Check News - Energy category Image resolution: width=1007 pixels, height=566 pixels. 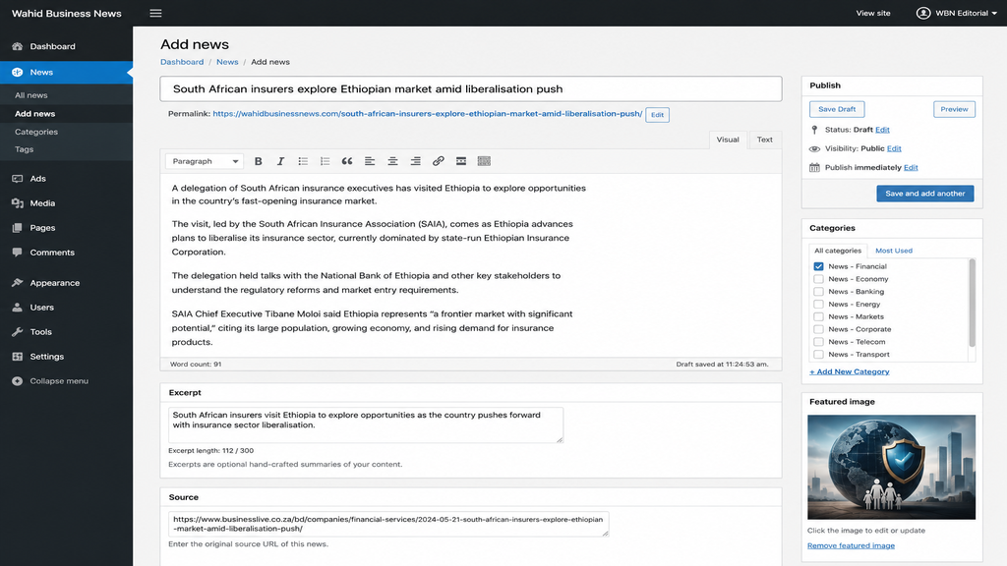[818, 305]
